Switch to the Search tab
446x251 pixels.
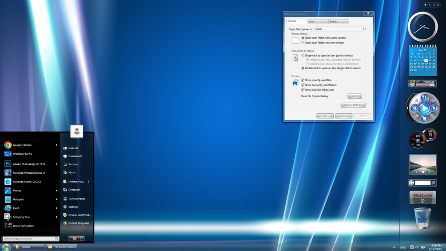[x=339, y=21]
